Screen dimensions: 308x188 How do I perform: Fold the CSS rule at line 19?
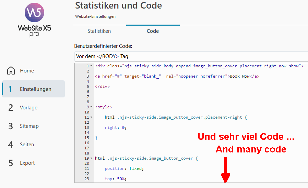[92, 158]
